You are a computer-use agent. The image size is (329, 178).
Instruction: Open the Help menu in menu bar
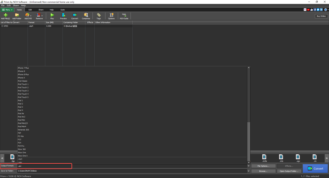[x=23, y=5]
